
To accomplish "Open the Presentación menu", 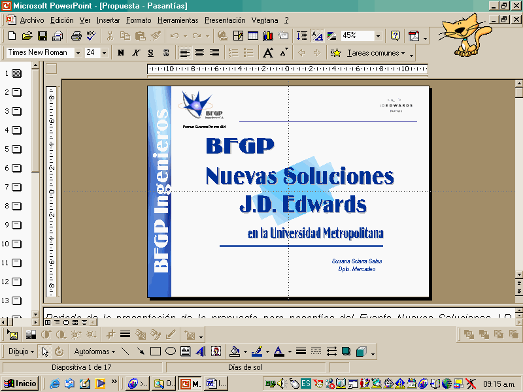I will pyautogui.click(x=225, y=20).
